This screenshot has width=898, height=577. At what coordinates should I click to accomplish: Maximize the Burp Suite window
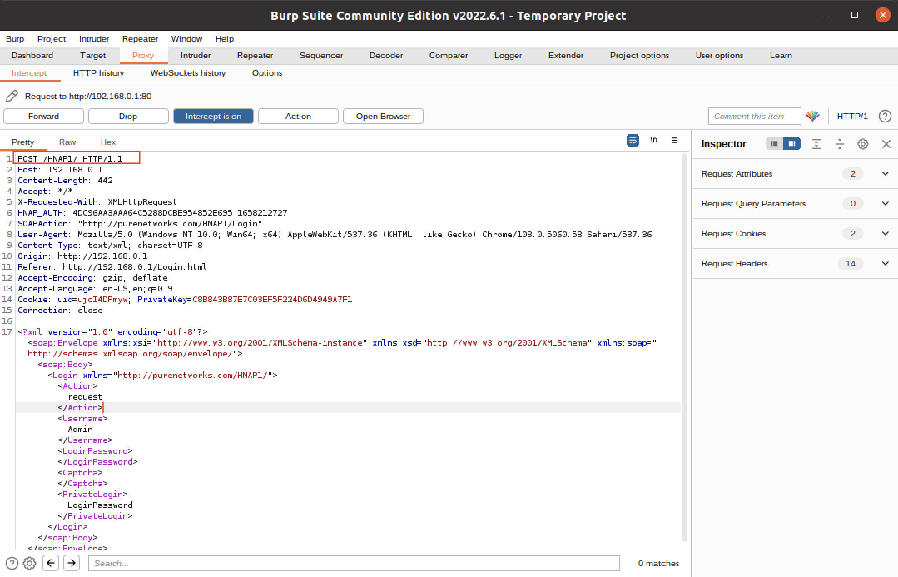coord(855,15)
